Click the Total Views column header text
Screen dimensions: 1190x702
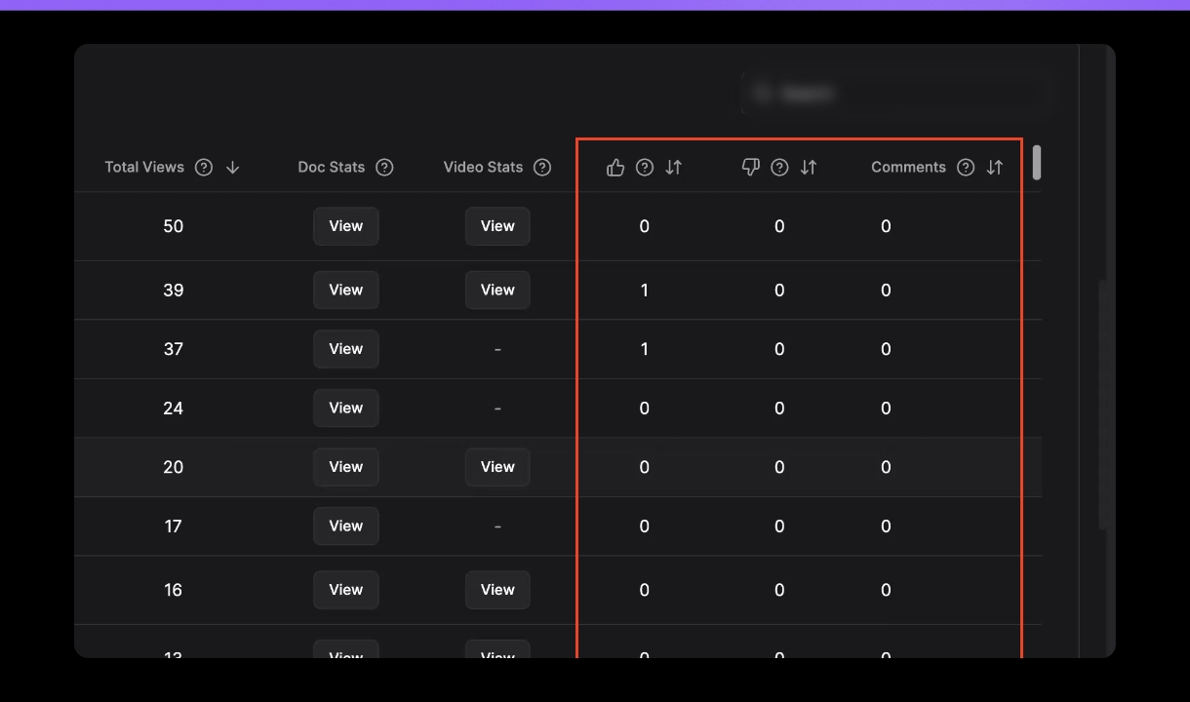tap(144, 168)
